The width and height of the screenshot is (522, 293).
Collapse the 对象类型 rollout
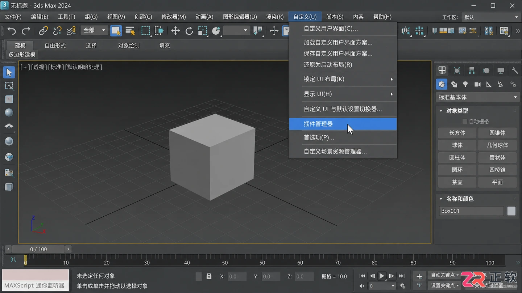441,111
